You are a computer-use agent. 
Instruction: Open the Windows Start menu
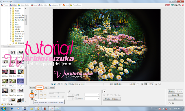(x=4, y=108)
